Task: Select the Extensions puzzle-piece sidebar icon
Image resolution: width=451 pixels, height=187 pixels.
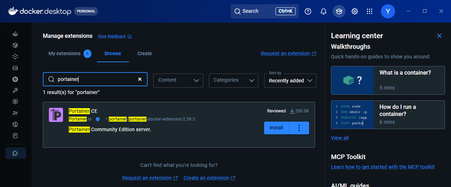Action: coord(15,153)
